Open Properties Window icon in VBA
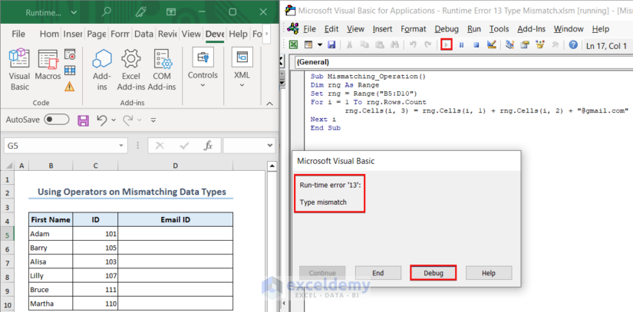 [525, 44]
